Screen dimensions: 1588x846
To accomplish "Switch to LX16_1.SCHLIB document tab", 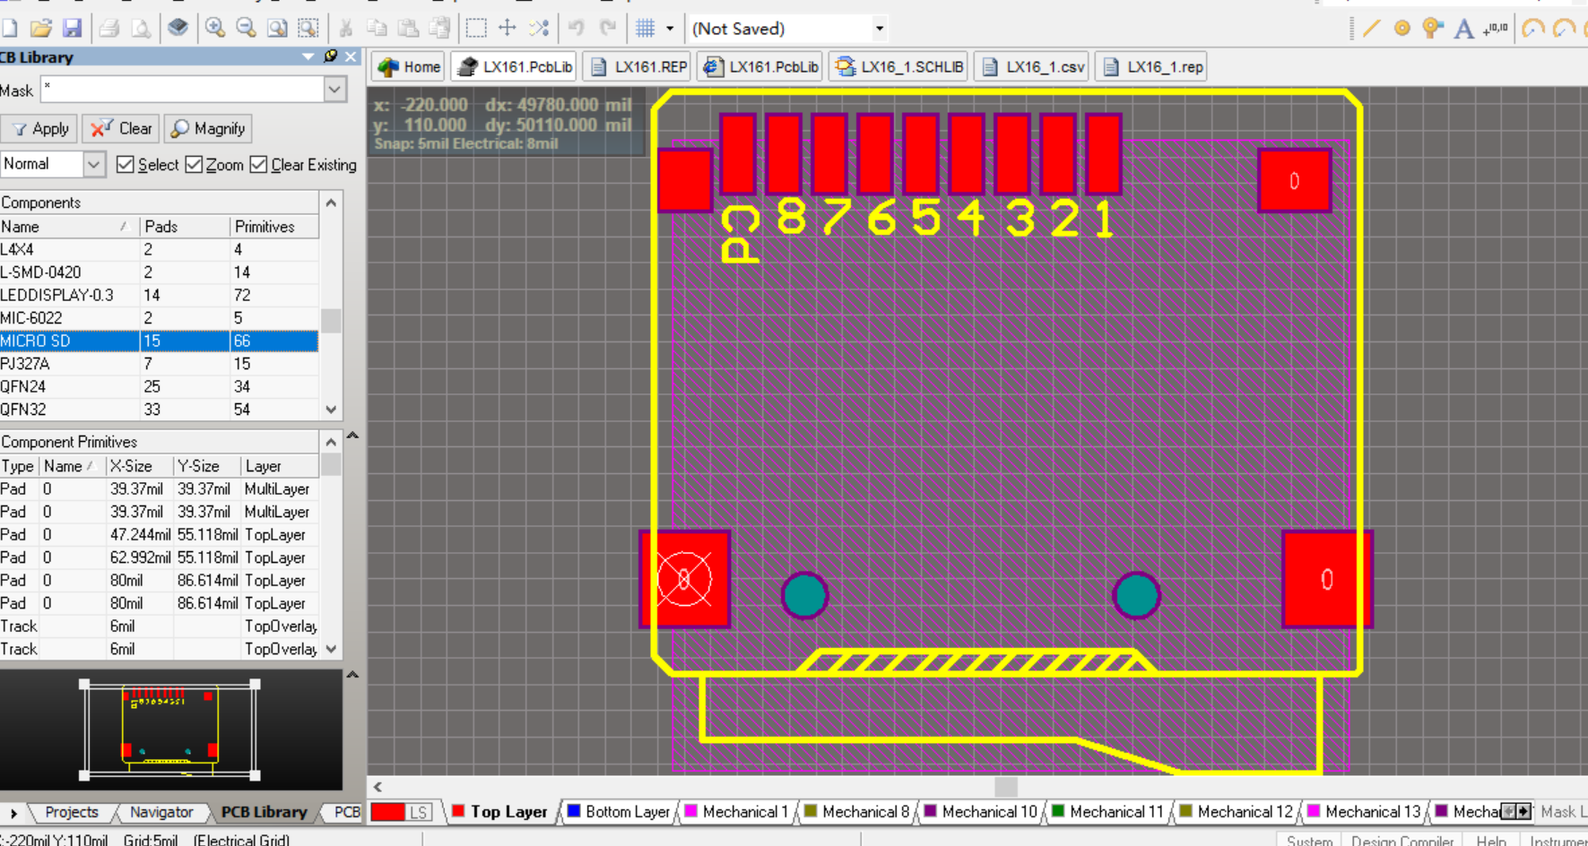I will tap(899, 67).
